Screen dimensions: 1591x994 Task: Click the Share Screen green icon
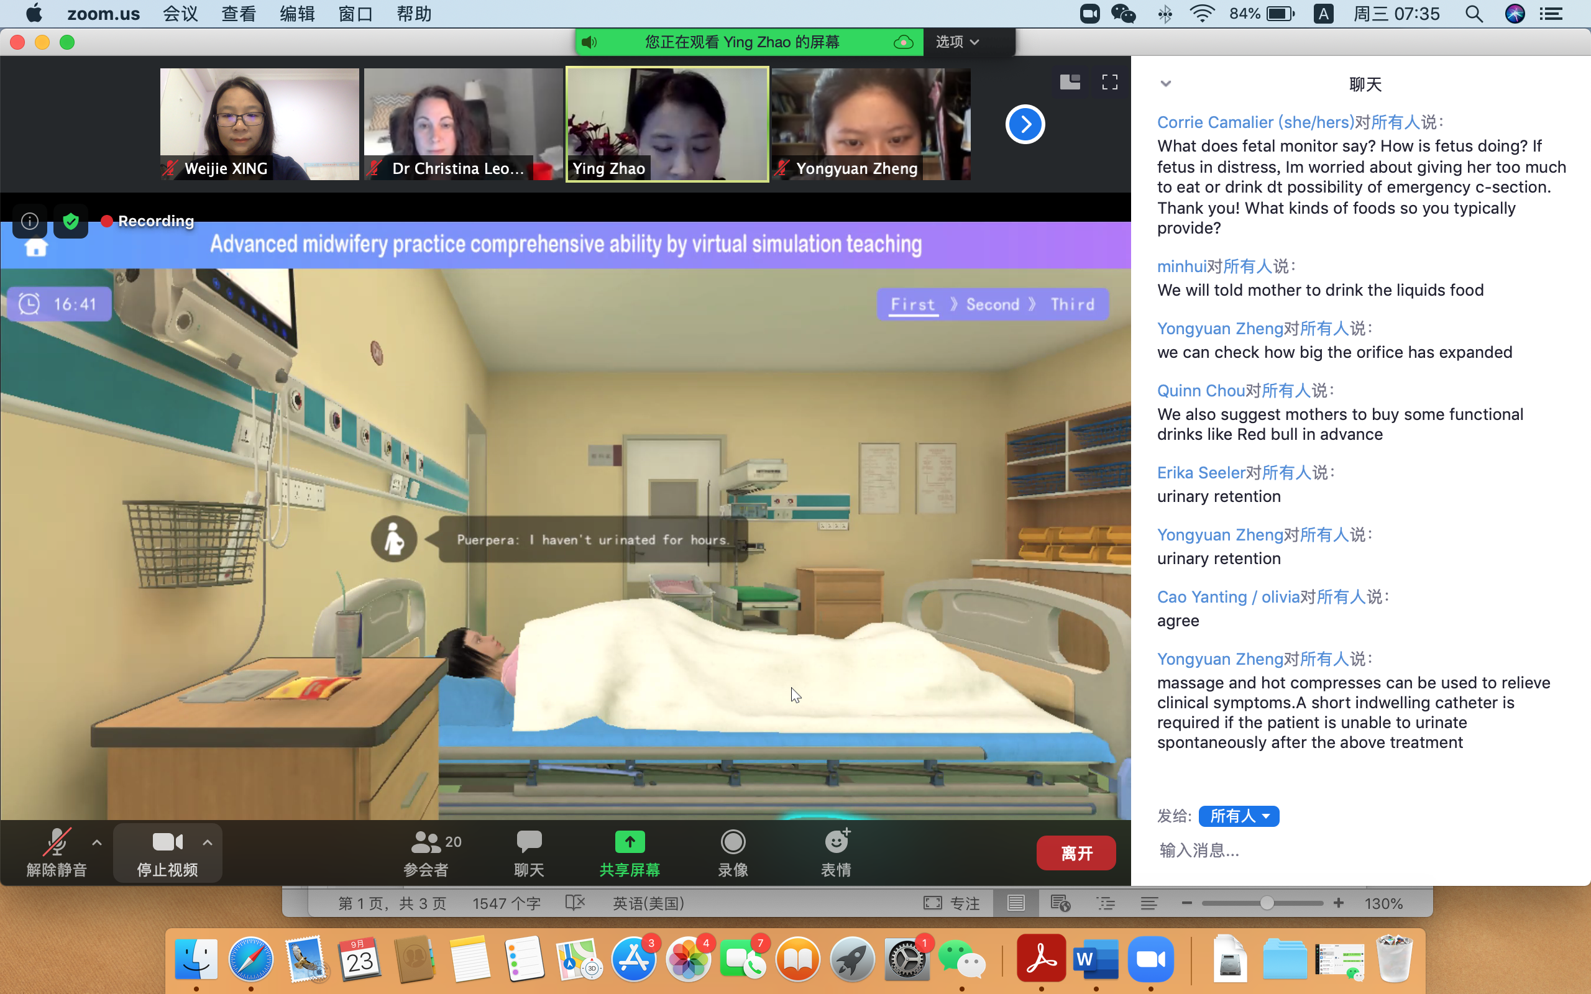[629, 842]
